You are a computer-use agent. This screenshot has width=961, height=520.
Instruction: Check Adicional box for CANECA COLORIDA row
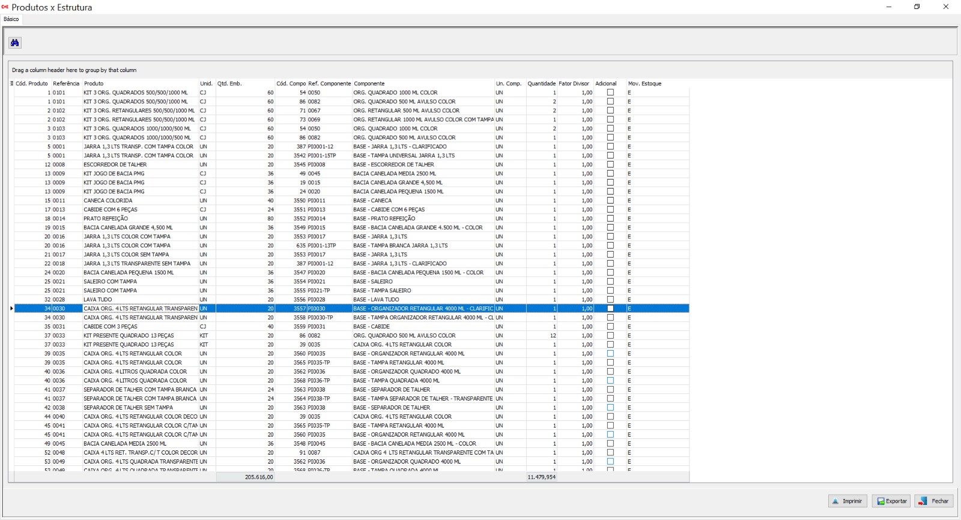pos(610,201)
